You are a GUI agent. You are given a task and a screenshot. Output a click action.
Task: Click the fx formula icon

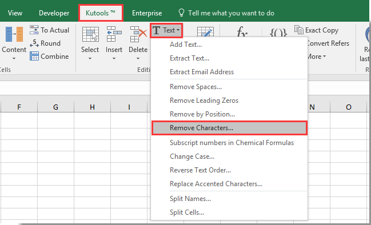click(242, 31)
